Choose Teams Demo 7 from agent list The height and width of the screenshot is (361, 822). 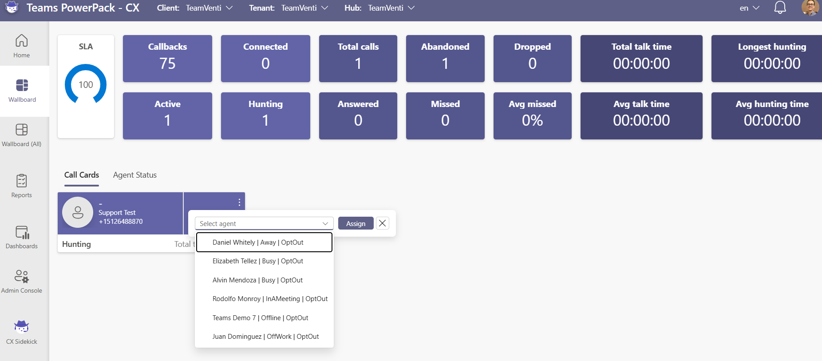[264, 318]
